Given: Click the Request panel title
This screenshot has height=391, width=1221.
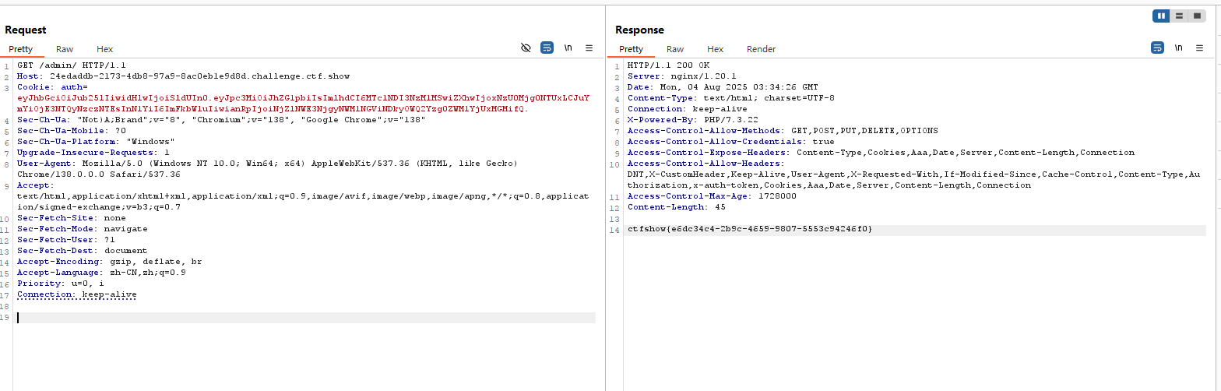Looking at the screenshot, I should [x=26, y=30].
